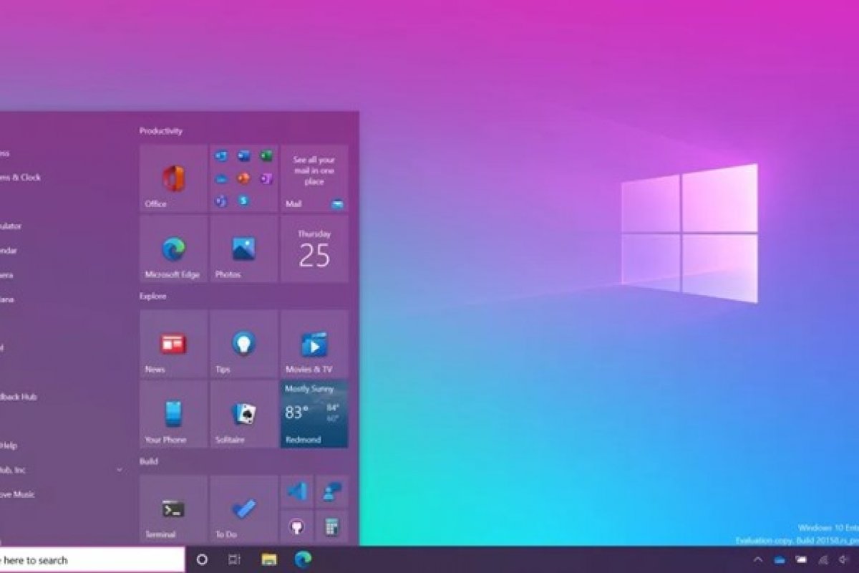Image resolution: width=859 pixels, height=573 pixels.
Task: Open the Weather tile showing Redmond
Action: tap(314, 414)
